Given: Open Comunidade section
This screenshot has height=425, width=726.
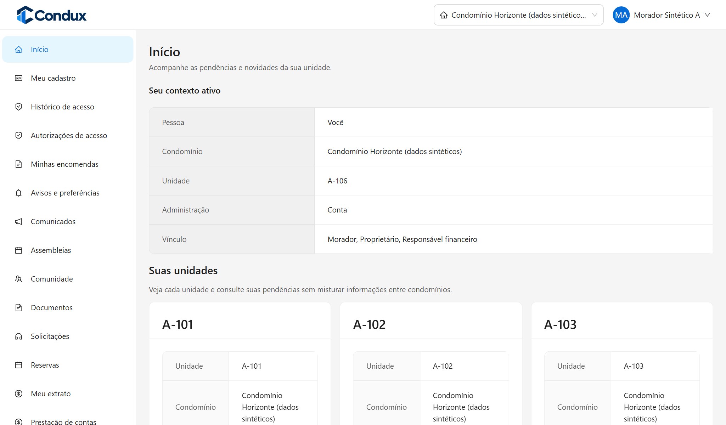Looking at the screenshot, I should point(68,279).
